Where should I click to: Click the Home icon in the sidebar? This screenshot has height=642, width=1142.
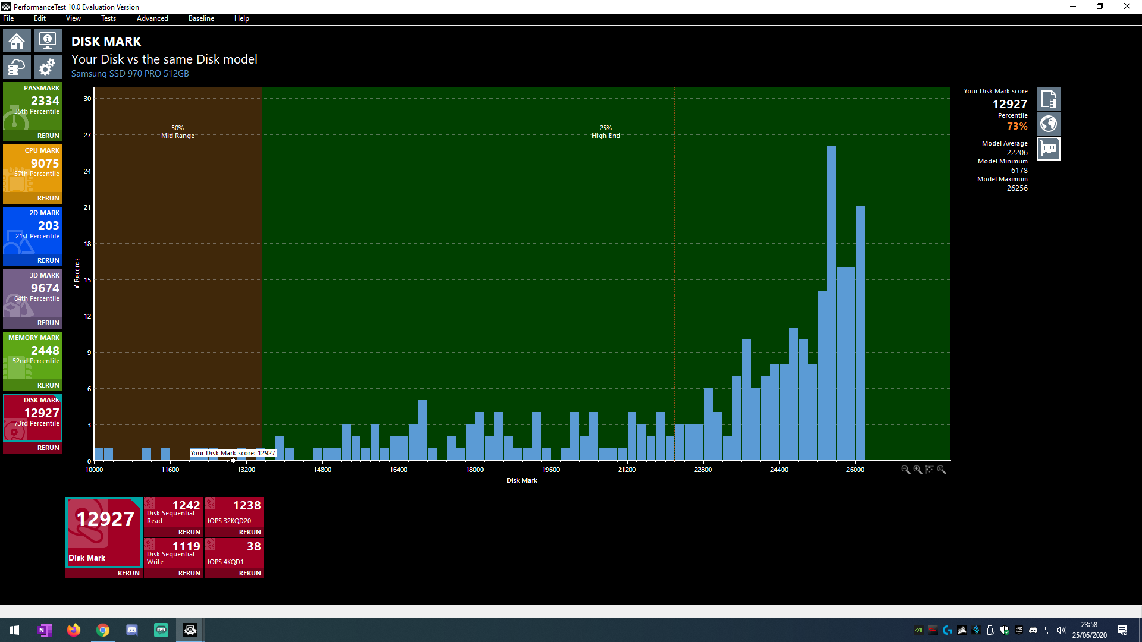pos(17,41)
